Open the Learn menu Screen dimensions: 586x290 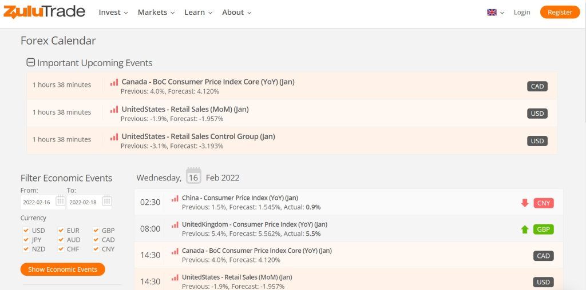click(x=199, y=13)
